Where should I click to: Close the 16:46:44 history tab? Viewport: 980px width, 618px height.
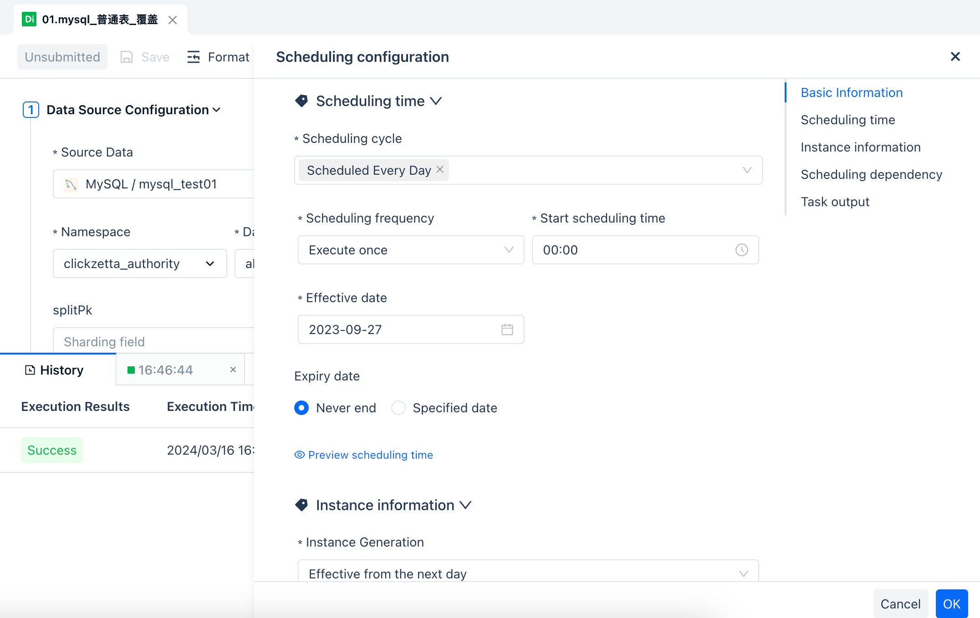233,370
